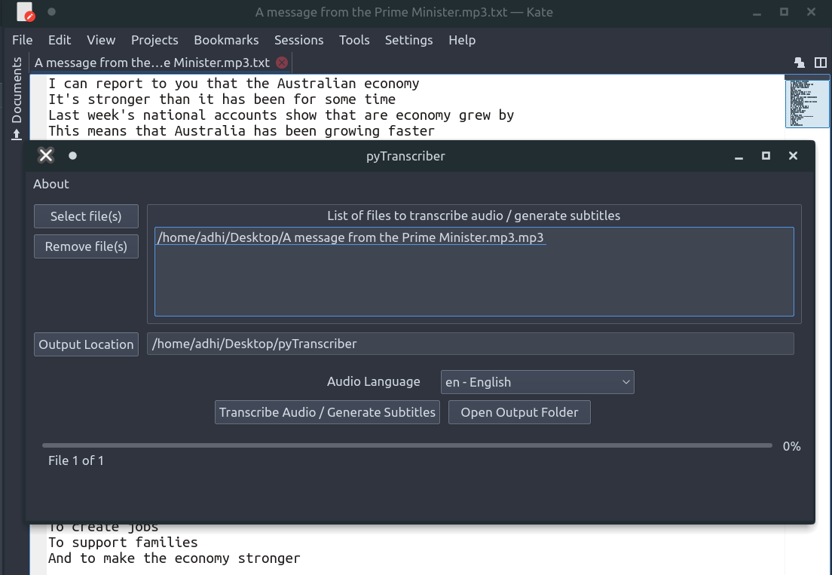Viewport: 832px width, 575px height.
Task: Switch to the Minister.mp3.txt document tab
Action: [x=151, y=63]
